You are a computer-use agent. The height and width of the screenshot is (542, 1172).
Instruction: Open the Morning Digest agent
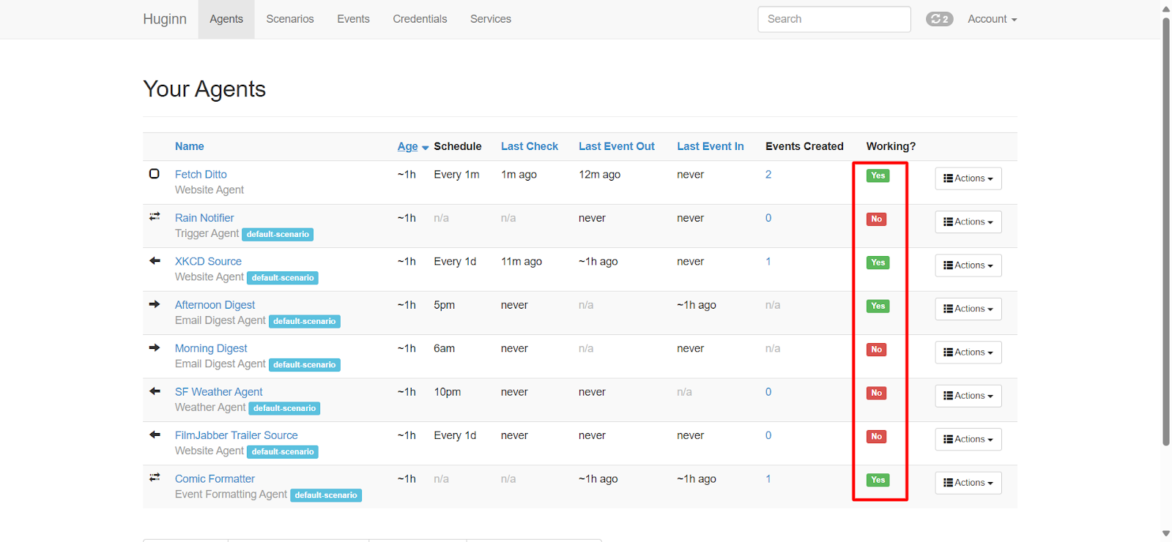point(211,348)
